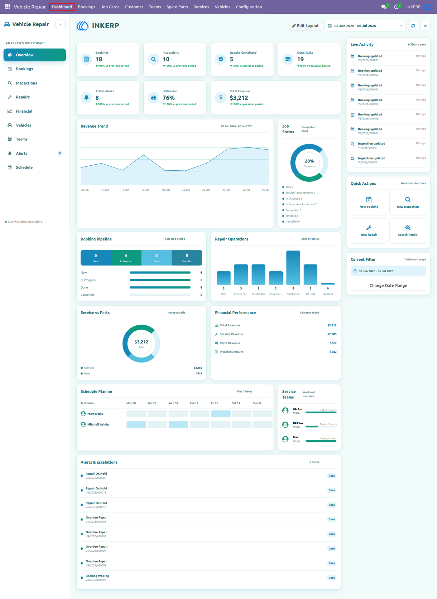Click Mitchell Admin's Wed 10 schedule slot

point(178,425)
